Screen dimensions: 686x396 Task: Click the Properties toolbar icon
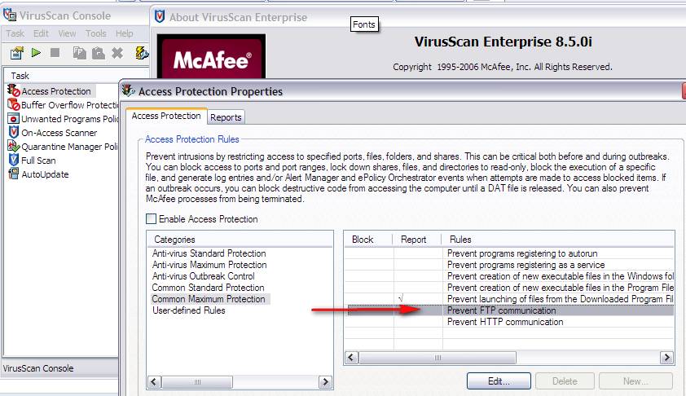tap(16, 53)
